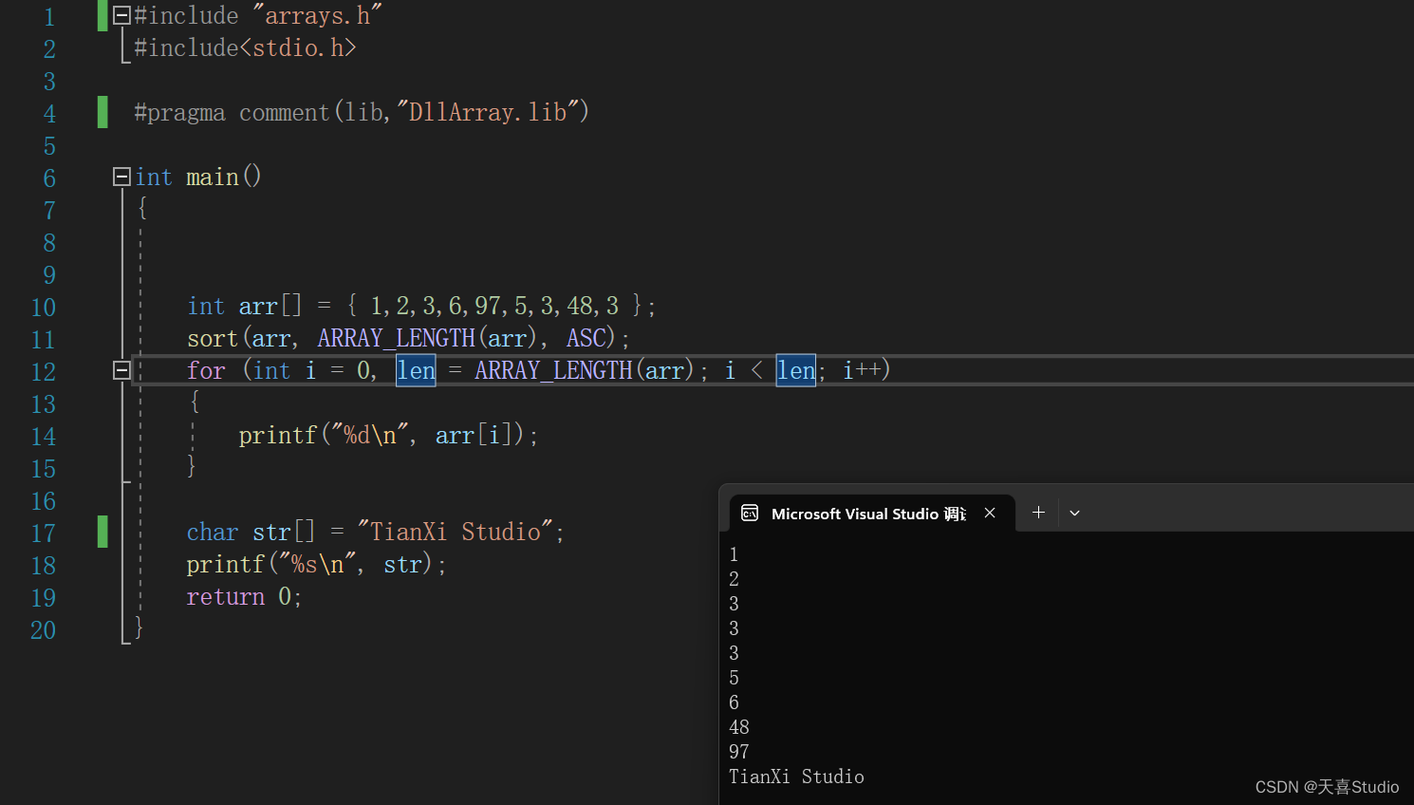The image size is (1414, 805).
Task: Click the char keyword on line 17
Action: [x=213, y=532]
